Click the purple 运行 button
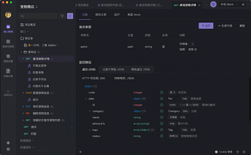The height and width of the screenshot is (155, 251). pyautogui.click(x=206, y=26)
